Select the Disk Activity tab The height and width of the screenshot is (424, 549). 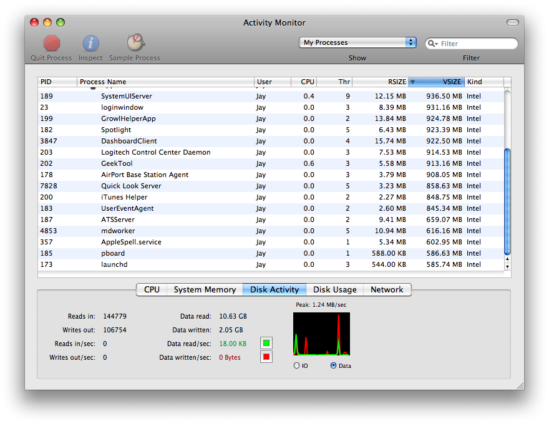pos(274,290)
